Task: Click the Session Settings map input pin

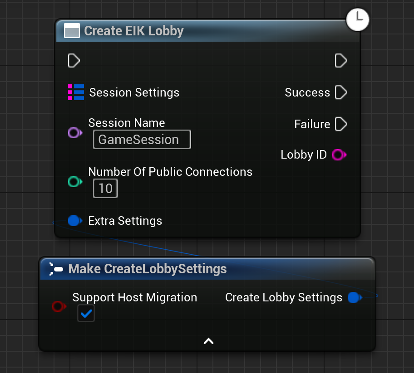Action: [x=76, y=92]
